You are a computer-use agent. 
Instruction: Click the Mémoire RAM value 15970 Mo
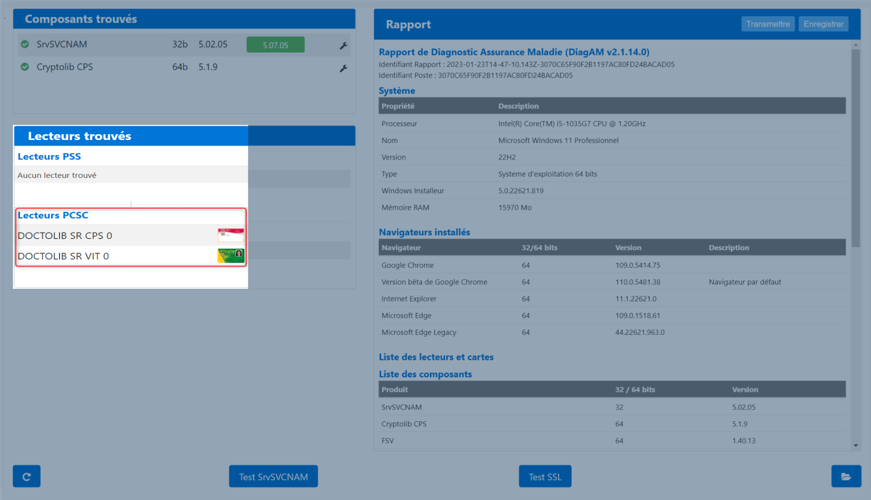(515, 208)
